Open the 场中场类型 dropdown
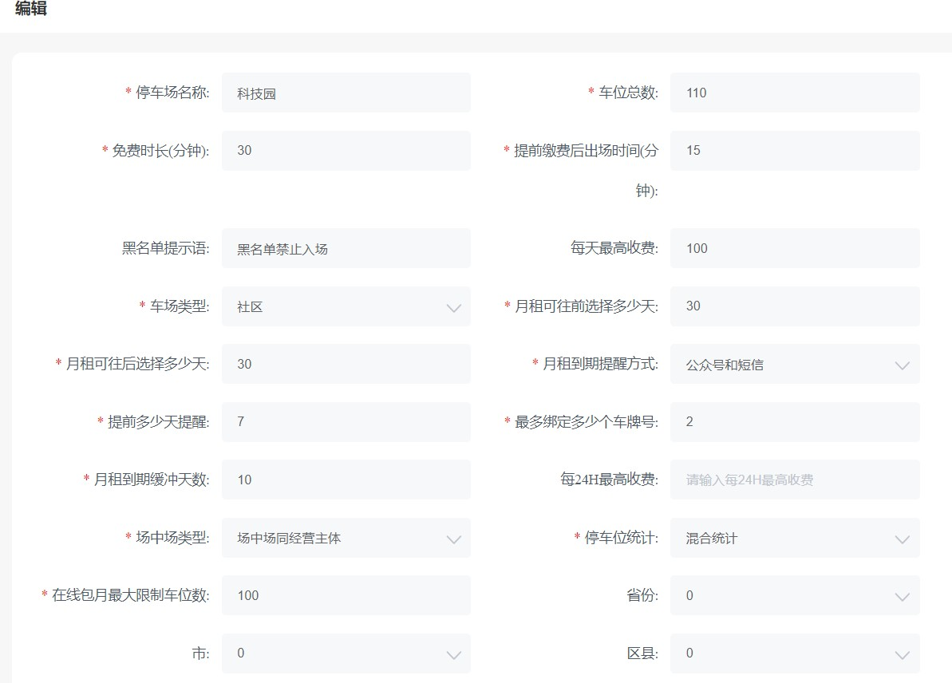The image size is (952, 683). pyautogui.click(x=346, y=538)
